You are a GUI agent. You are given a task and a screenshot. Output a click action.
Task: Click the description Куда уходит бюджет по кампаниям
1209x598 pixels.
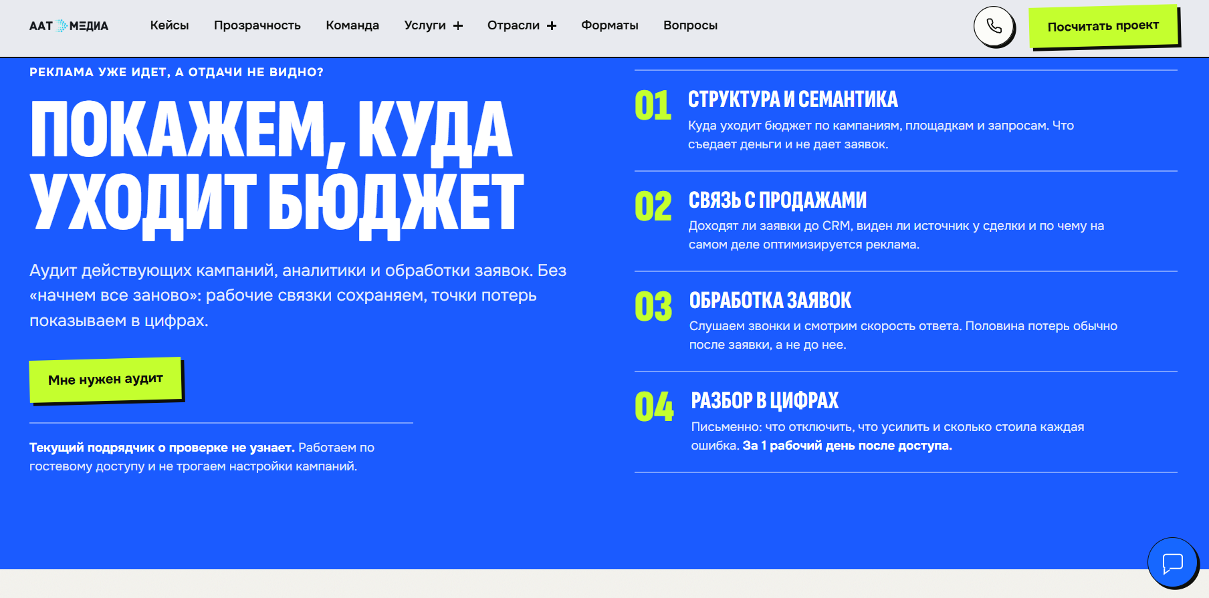pos(881,135)
